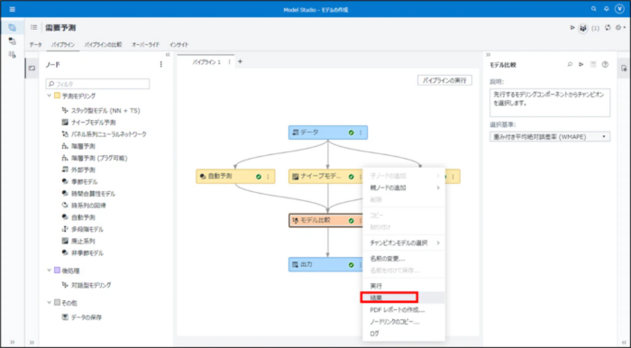The image size is (631, 348).
Task: Click the search magnifier icon in header
Action: tap(593, 9)
